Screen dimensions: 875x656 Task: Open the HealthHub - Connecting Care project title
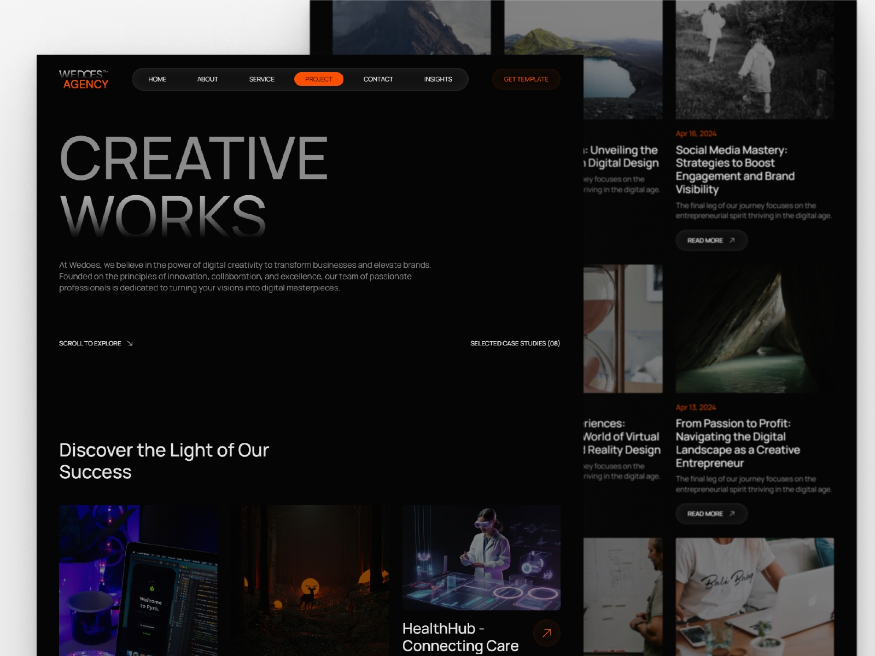point(460,637)
